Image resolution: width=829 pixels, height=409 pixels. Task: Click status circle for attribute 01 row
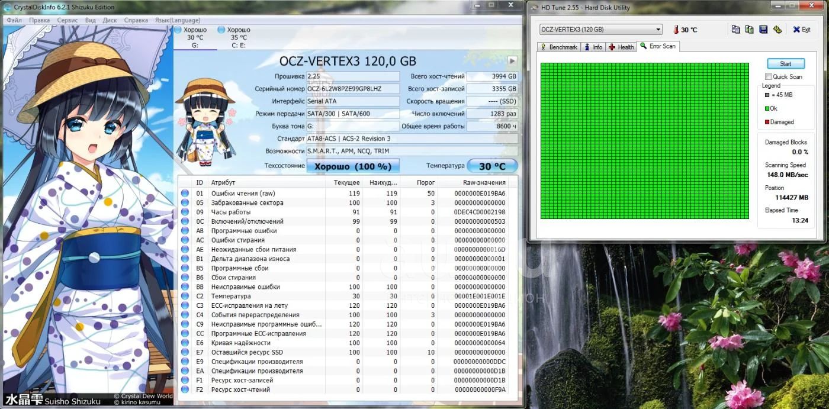pos(185,194)
